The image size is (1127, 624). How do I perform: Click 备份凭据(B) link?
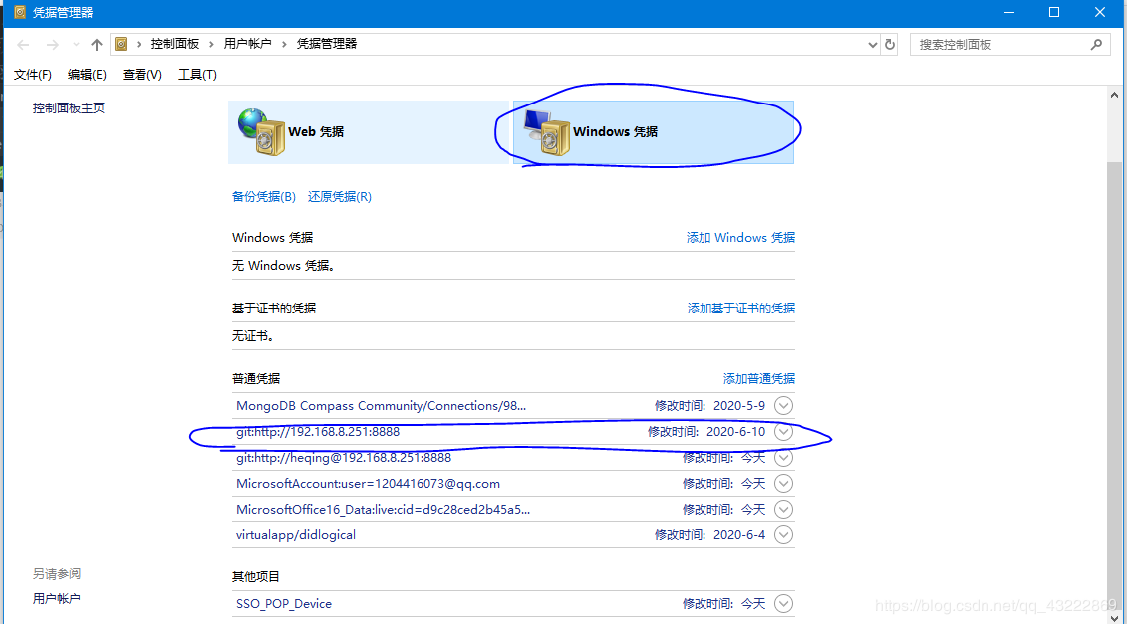point(264,197)
